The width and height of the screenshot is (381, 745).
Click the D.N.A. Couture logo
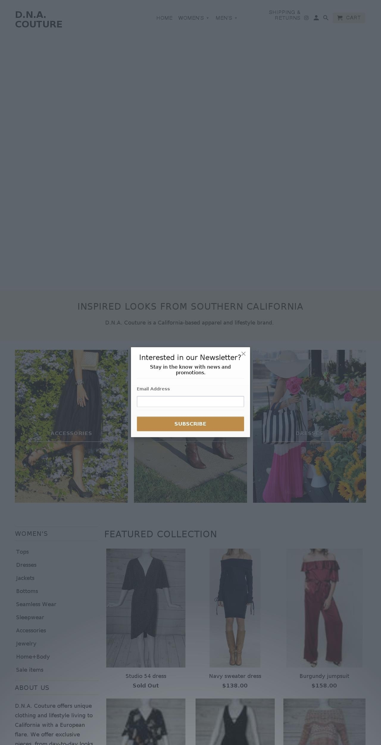pos(38,19)
